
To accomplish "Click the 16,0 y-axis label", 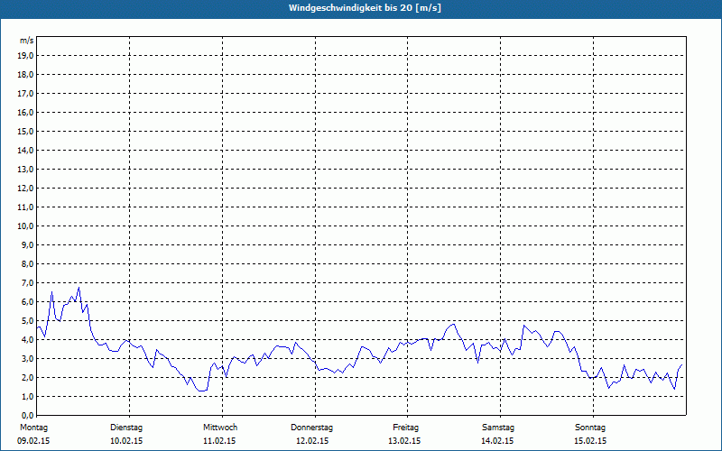I will click(x=25, y=112).
